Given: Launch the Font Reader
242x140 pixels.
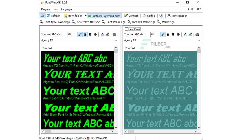Looking at the screenshot, I should pyautogui.click(x=177, y=16).
